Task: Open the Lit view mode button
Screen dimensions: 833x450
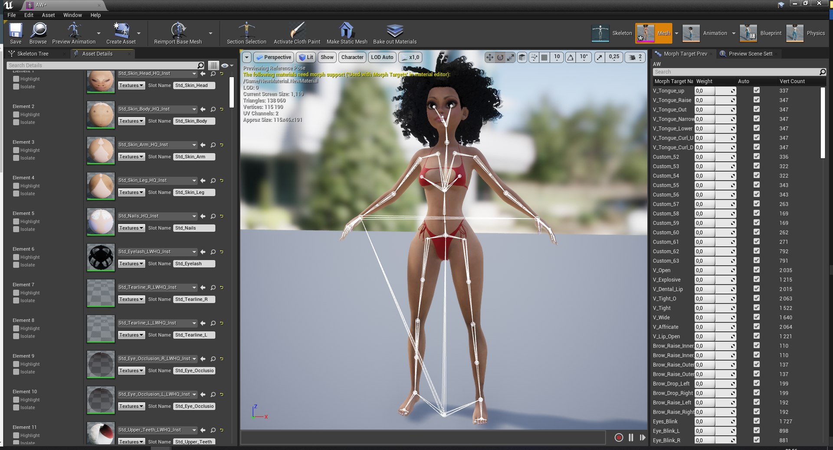Action: (x=306, y=57)
